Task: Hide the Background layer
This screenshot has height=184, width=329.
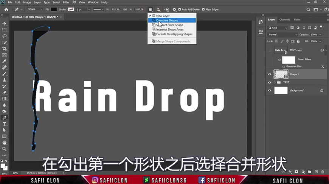Action: [270, 90]
